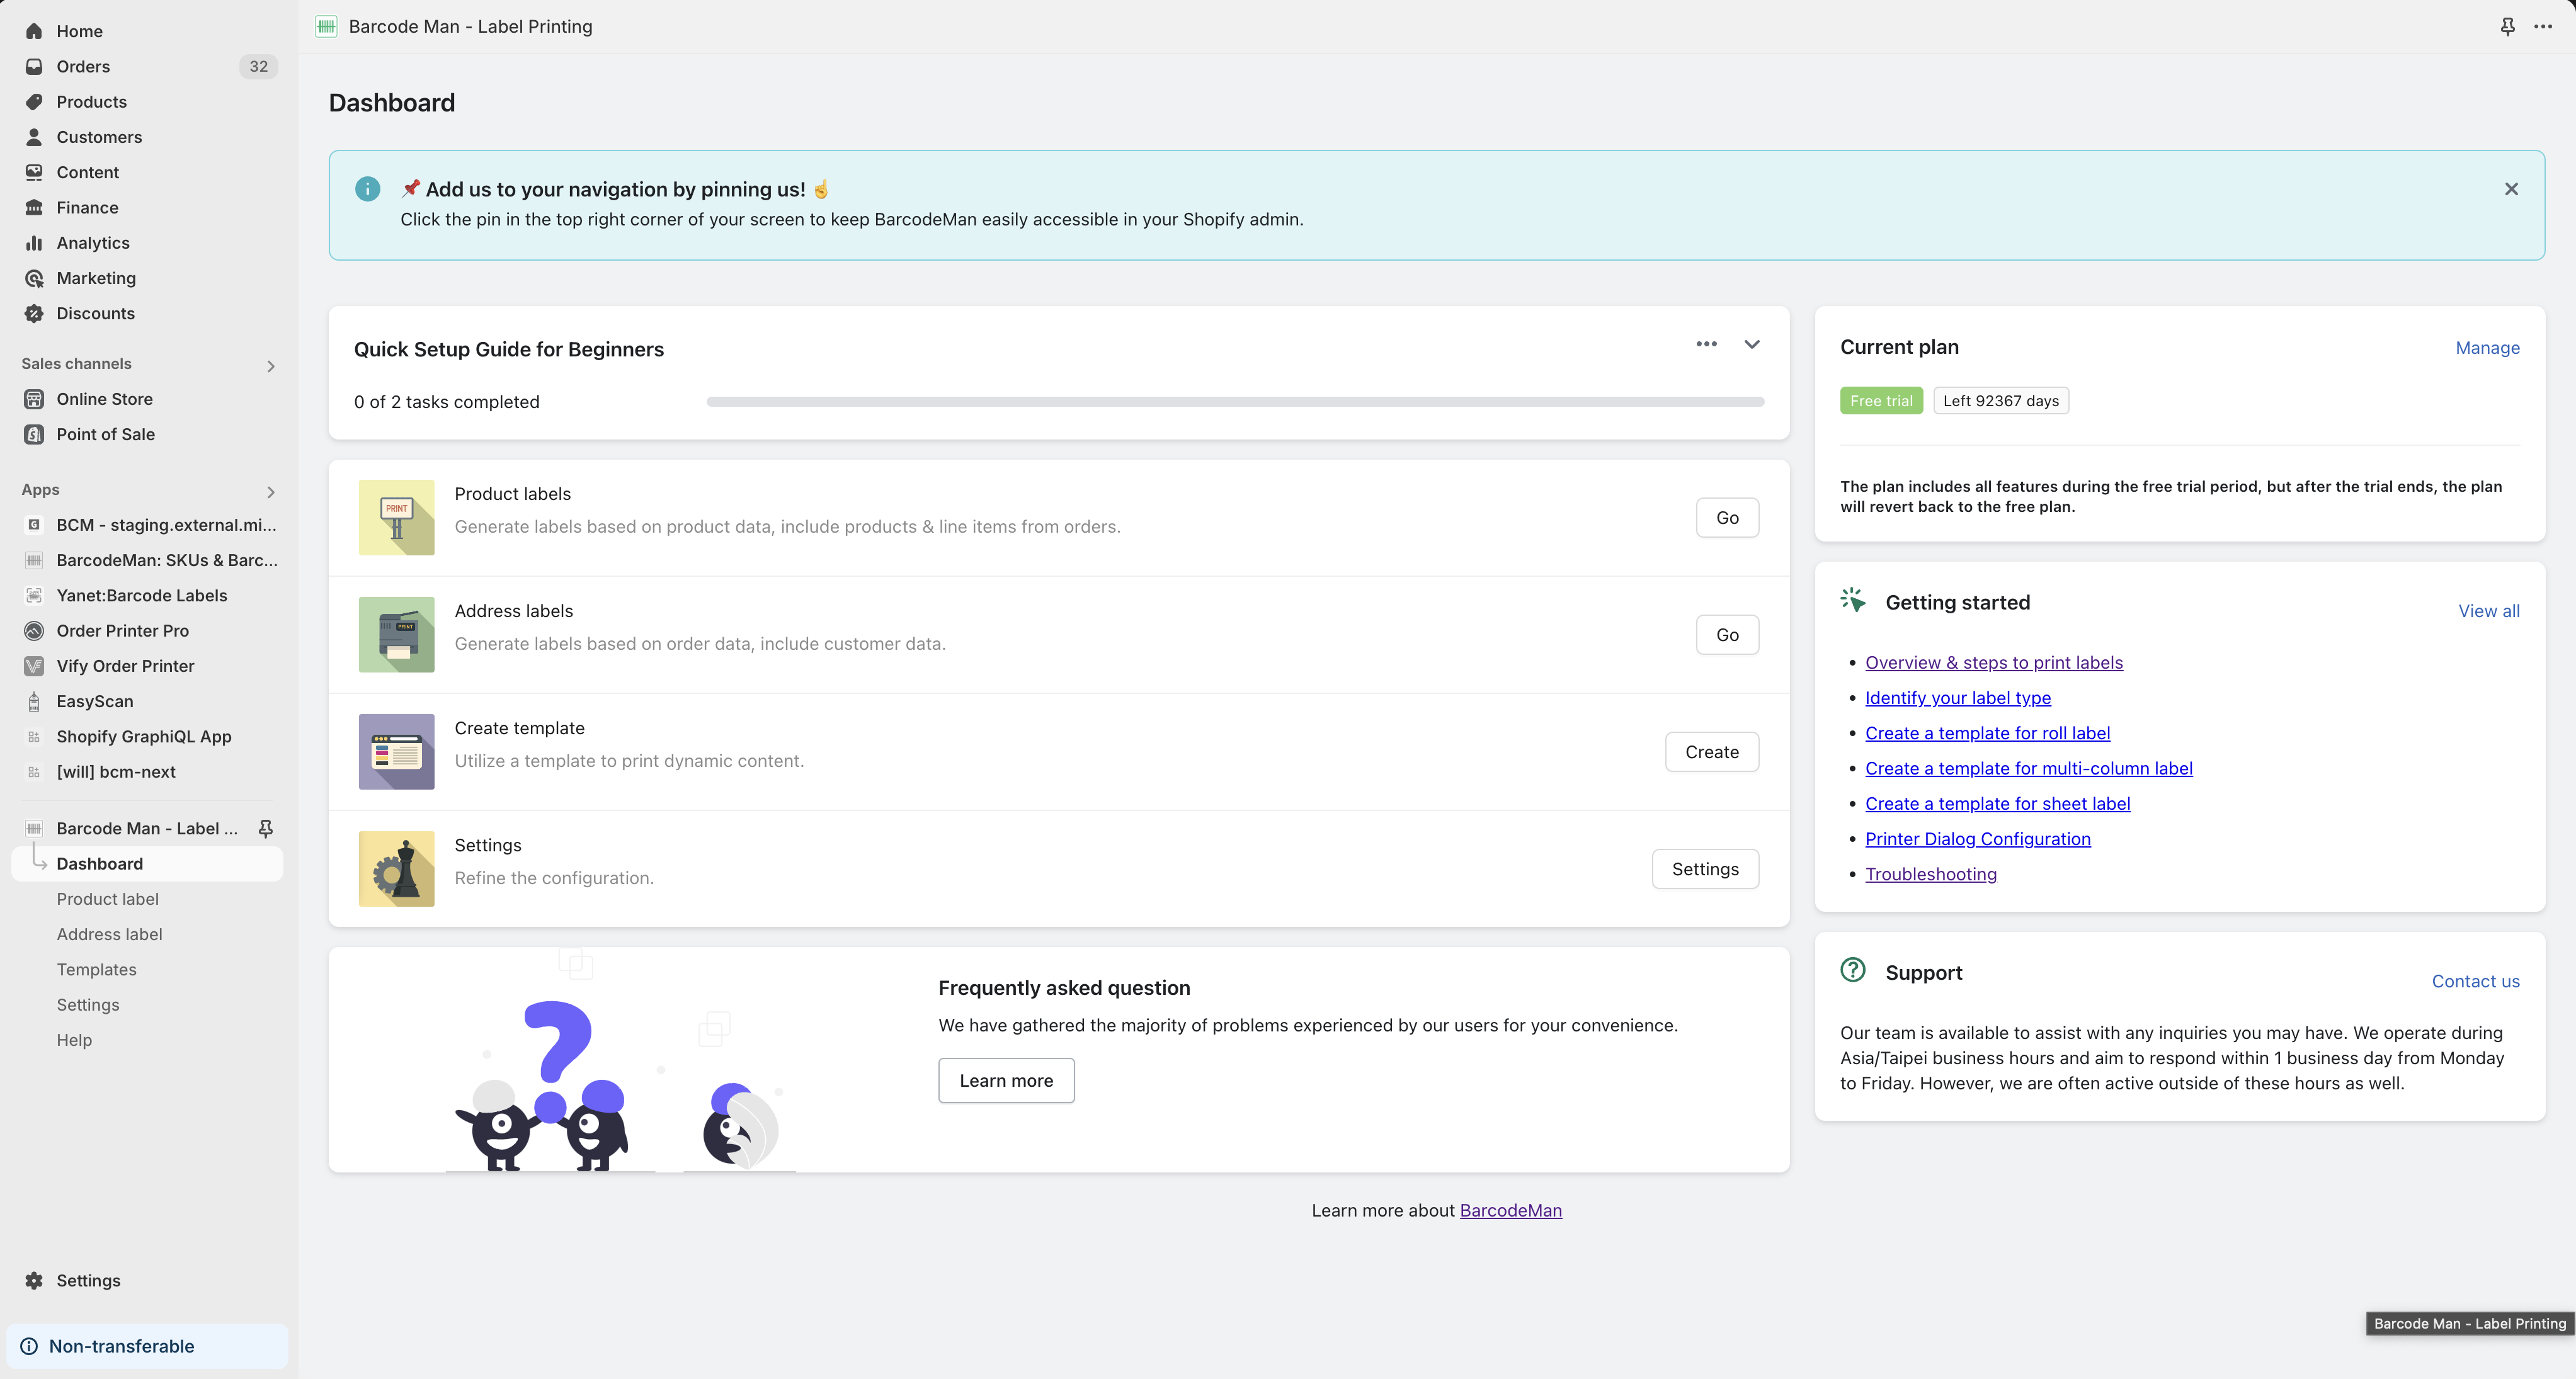The image size is (2576, 1379).
Task: Click the tasks completed progress bar
Action: [1235, 402]
